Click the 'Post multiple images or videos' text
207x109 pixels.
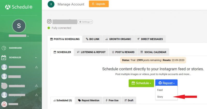click(153, 74)
